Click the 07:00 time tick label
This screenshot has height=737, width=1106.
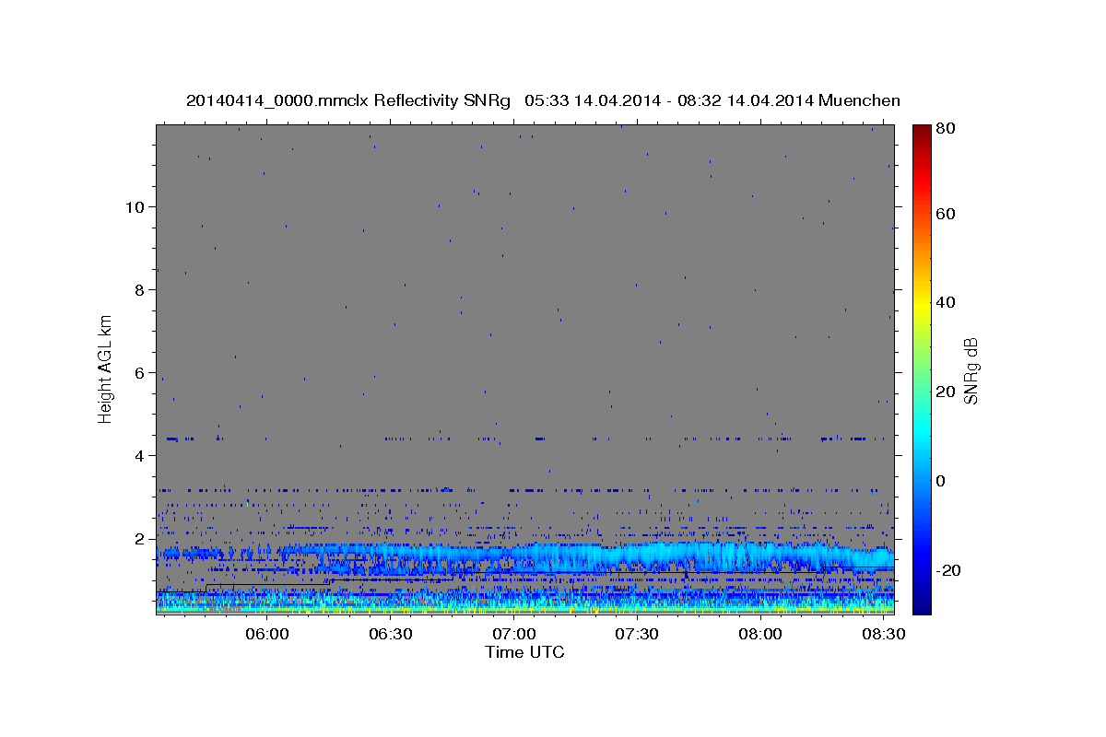(x=514, y=635)
